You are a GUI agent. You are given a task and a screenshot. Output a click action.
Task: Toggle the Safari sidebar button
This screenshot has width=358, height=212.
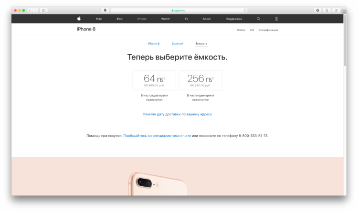point(44,10)
